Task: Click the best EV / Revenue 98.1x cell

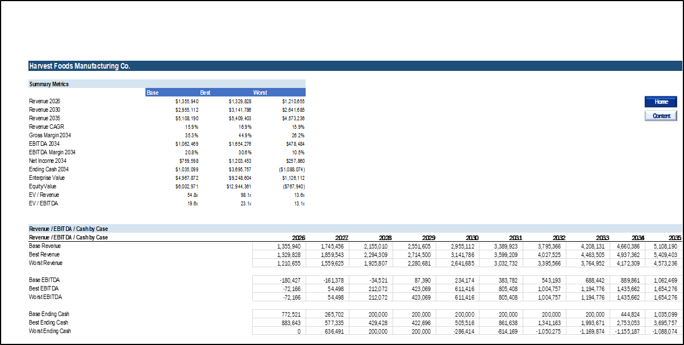Action: point(245,195)
